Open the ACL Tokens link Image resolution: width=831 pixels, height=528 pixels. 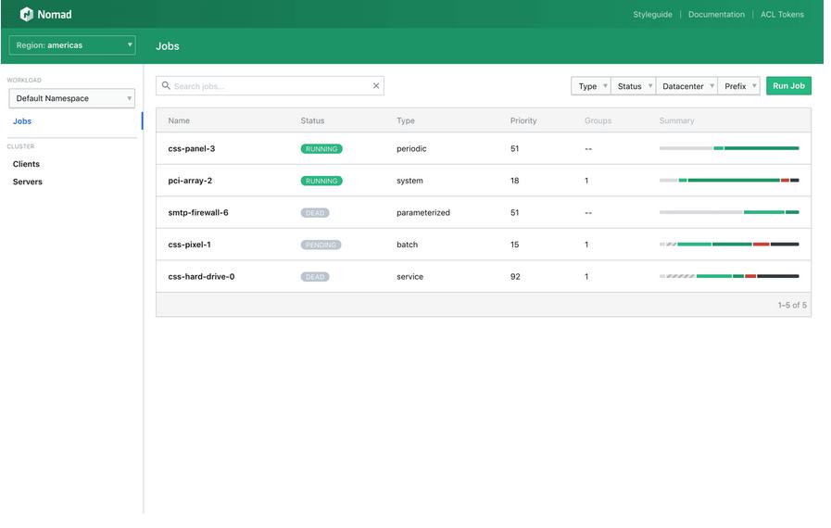click(x=782, y=15)
